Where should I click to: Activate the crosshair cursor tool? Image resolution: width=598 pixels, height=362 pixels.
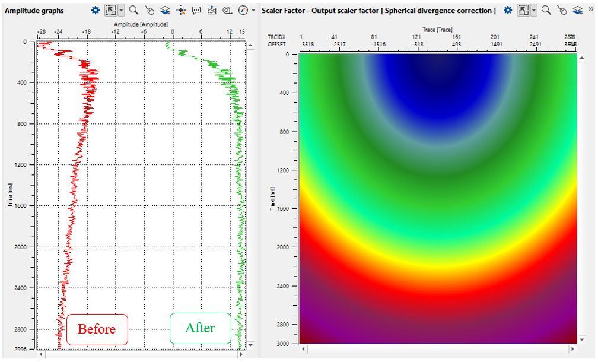coord(182,10)
